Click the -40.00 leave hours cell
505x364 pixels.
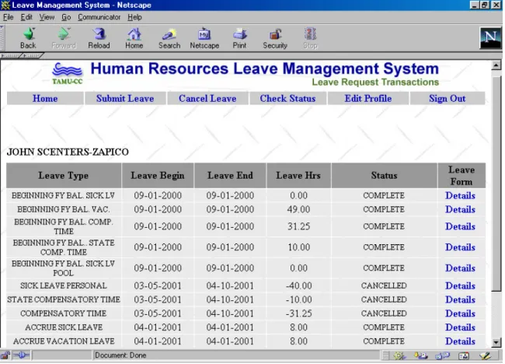pyautogui.click(x=298, y=286)
